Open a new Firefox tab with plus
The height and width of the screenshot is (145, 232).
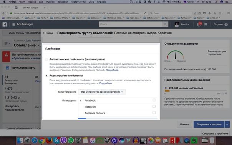click(50, 8)
